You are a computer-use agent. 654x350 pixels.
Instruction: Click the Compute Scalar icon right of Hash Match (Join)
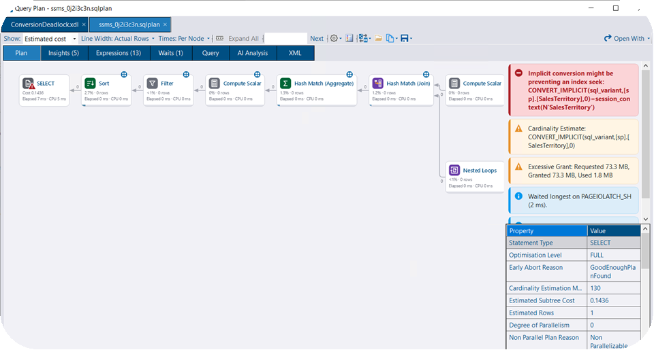click(x=454, y=83)
